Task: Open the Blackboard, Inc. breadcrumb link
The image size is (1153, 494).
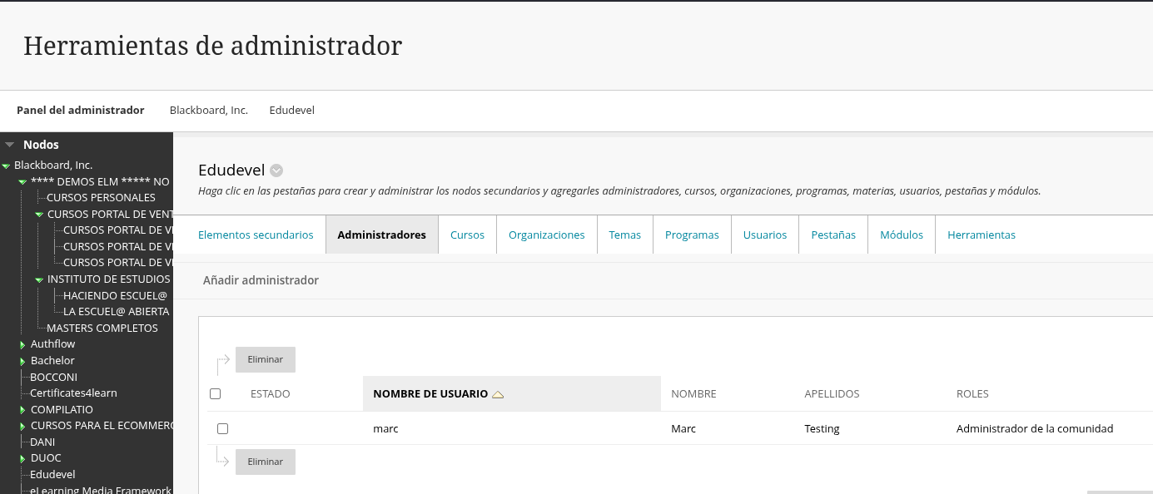Action: [209, 110]
